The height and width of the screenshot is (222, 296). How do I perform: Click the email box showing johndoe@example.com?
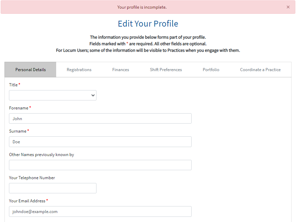pos(100,211)
